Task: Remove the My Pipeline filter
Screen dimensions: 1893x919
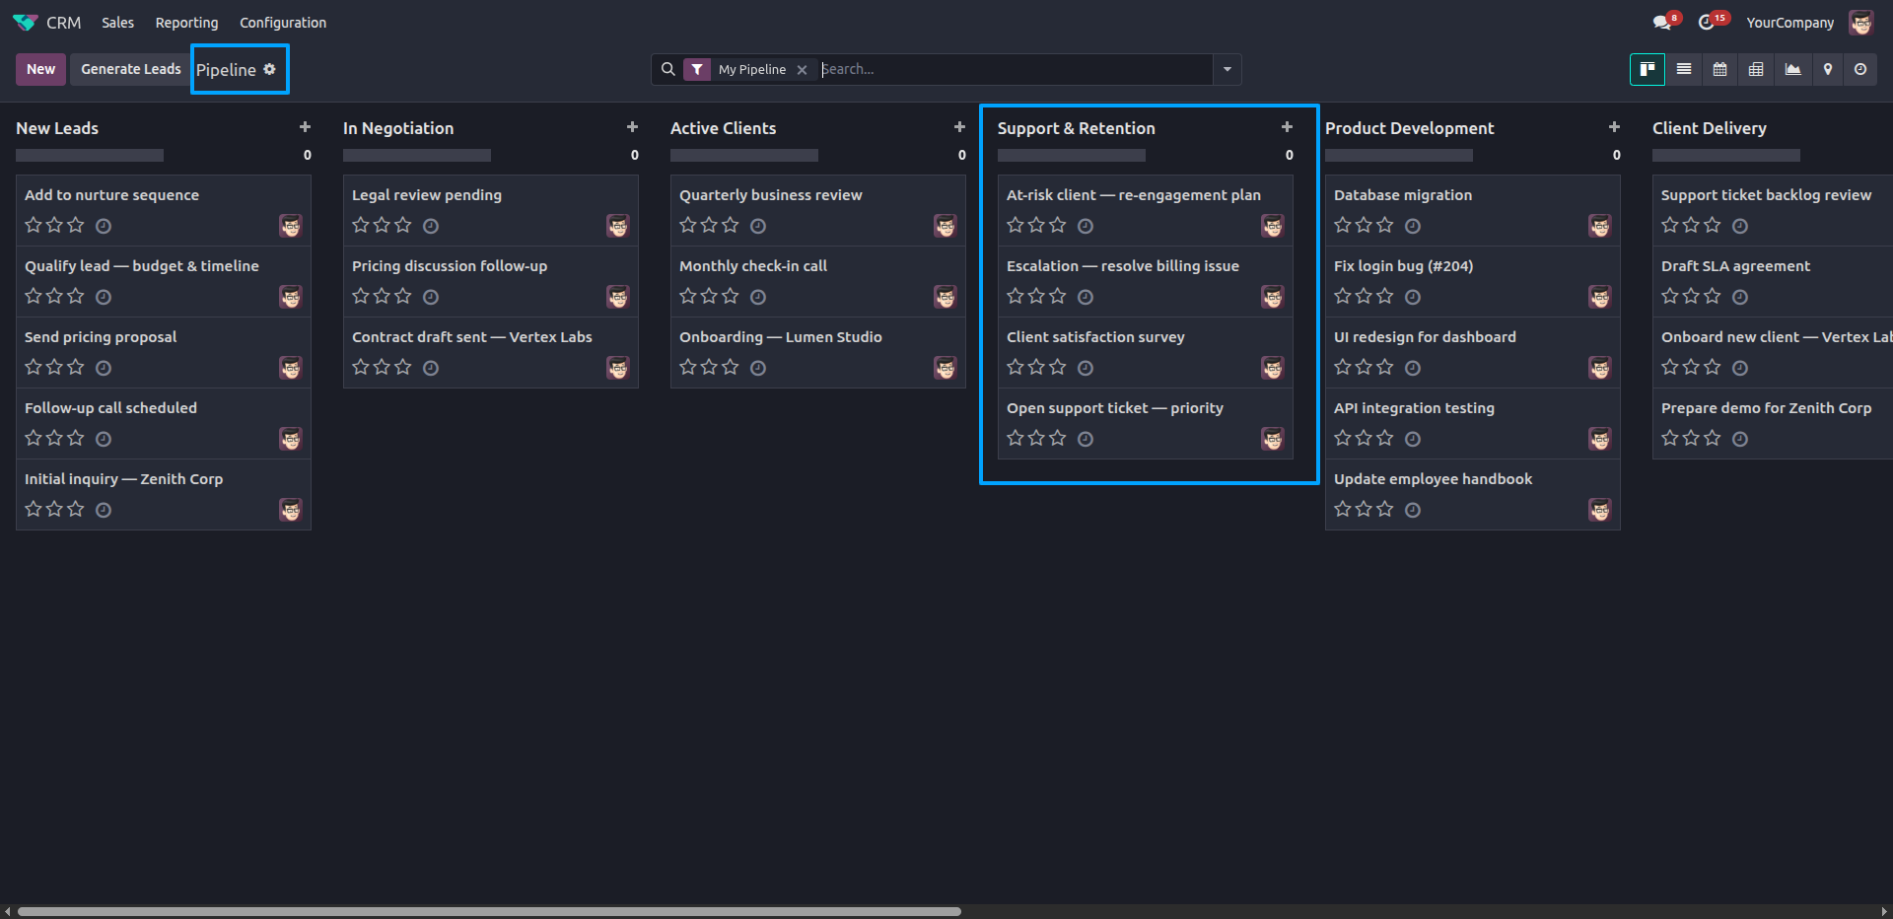Action: coord(802,70)
